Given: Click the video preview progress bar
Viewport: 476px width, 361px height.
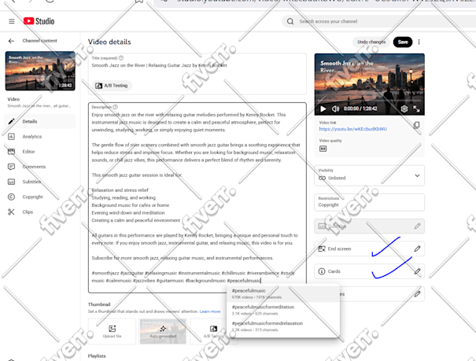Looking at the screenshot, I should pos(370,101).
